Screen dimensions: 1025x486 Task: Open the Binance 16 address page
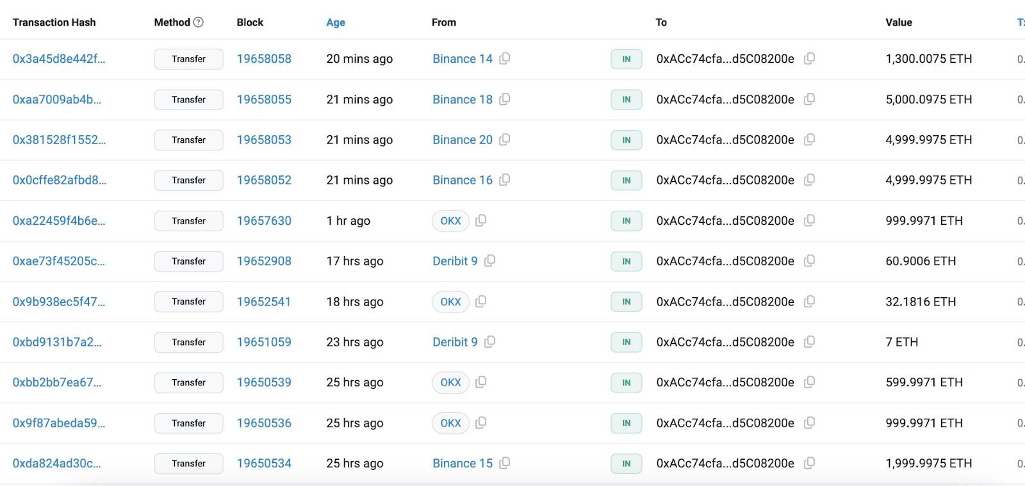(x=463, y=180)
